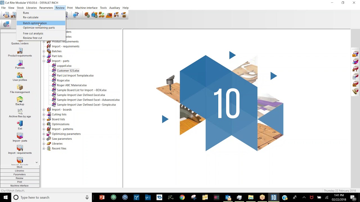Expand the Recent files tree node
Viewport: 360px width, 202px height.
click(44, 148)
